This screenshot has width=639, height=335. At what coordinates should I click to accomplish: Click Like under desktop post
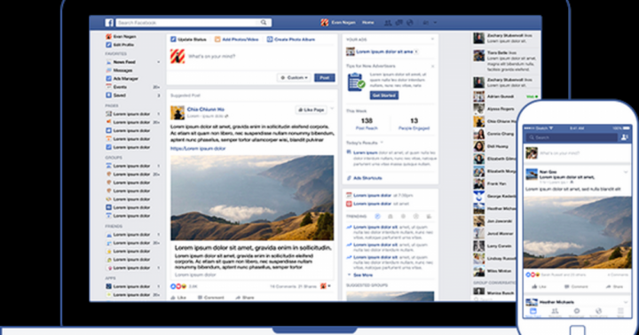point(178,298)
